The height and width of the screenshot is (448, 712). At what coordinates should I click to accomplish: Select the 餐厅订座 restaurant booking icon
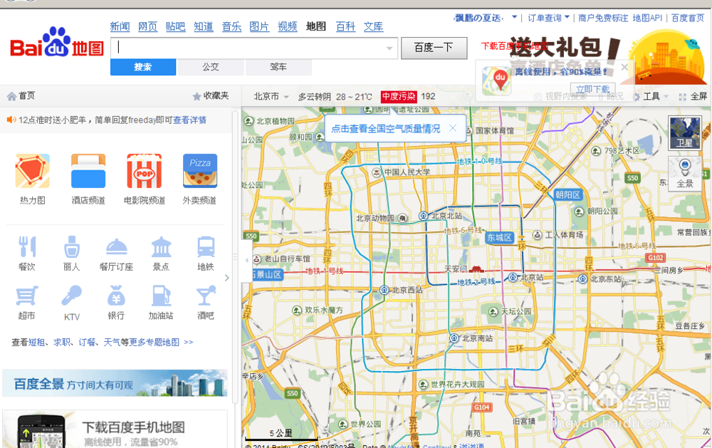116,247
